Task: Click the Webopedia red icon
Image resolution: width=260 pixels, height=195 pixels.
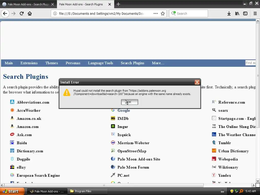Action: pos(214,159)
